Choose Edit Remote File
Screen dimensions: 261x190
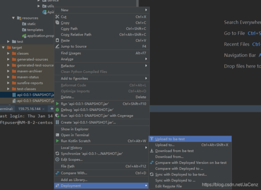[190, 186]
